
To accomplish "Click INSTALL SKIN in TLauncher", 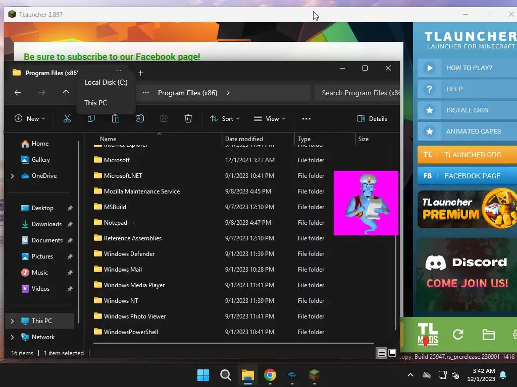I will pyautogui.click(x=467, y=110).
